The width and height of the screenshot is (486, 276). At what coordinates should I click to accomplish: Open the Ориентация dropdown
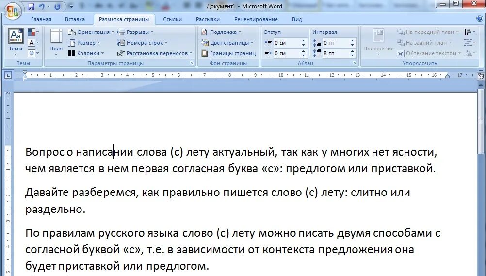click(91, 32)
